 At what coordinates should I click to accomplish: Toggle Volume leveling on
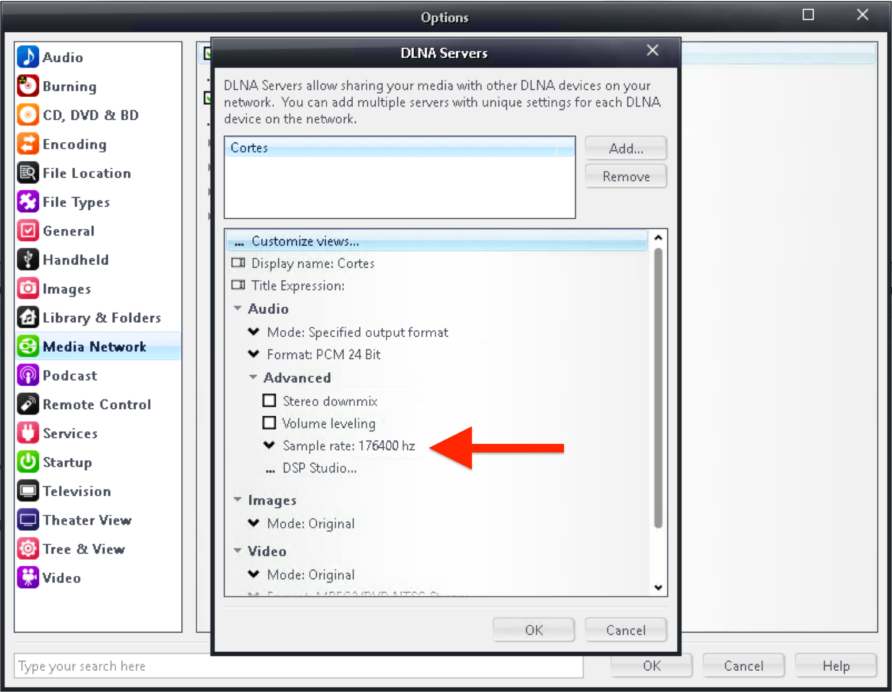(269, 423)
